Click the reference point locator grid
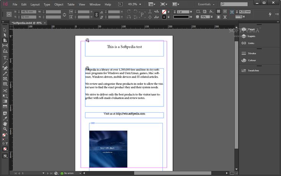Screen dimensions: 281x176 pos(9,15)
